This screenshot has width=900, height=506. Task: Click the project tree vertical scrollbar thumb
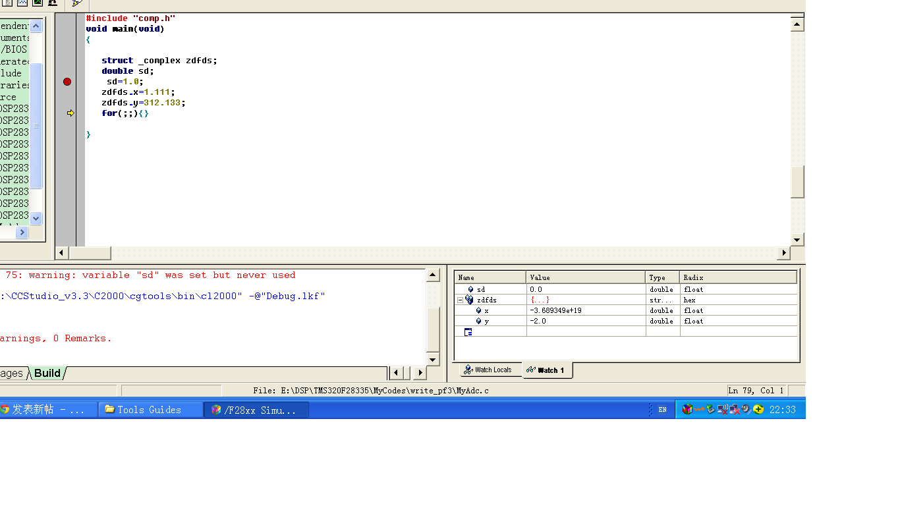coord(36,125)
